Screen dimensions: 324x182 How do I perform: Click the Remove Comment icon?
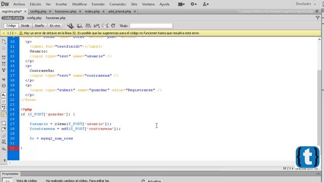(4, 129)
